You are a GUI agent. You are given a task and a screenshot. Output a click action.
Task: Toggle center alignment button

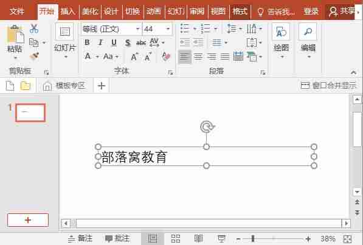(x=198, y=57)
